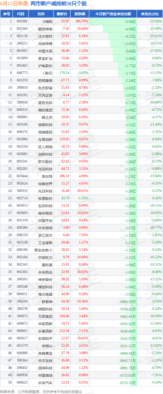Click C影石 price 170.24
Viewport: 163px width, 394px height.
(x=64, y=73)
